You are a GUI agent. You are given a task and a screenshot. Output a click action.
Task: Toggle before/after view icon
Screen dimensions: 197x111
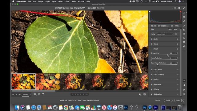144,94
